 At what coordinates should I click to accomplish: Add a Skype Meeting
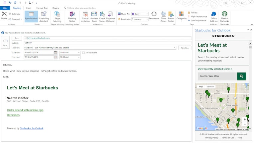[57, 17]
